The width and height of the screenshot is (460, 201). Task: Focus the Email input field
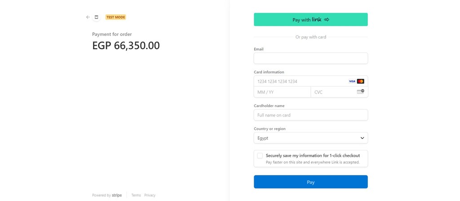tap(311, 58)
